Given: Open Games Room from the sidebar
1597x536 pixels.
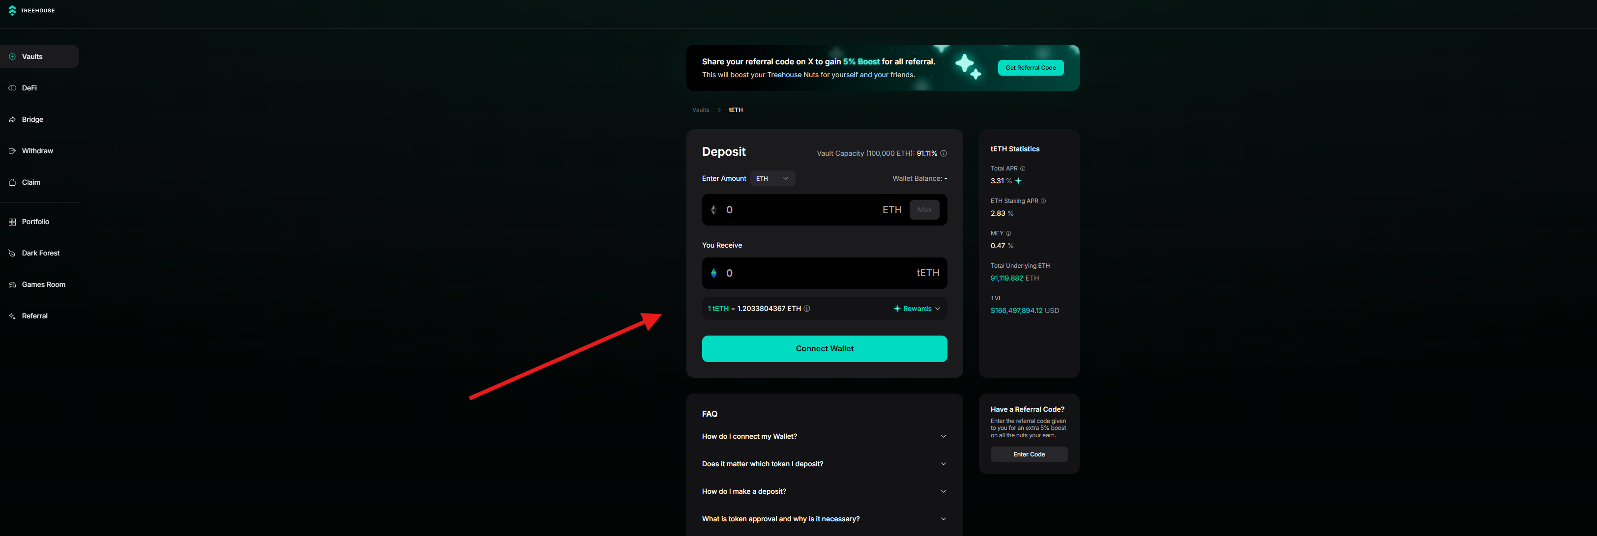Looking at the screenshot, I should pyautogui.click(x=40, y=285).
